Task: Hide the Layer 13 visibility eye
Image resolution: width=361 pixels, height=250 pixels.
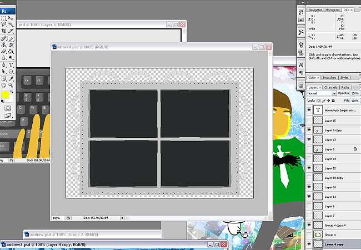Action: coord(309,140)
